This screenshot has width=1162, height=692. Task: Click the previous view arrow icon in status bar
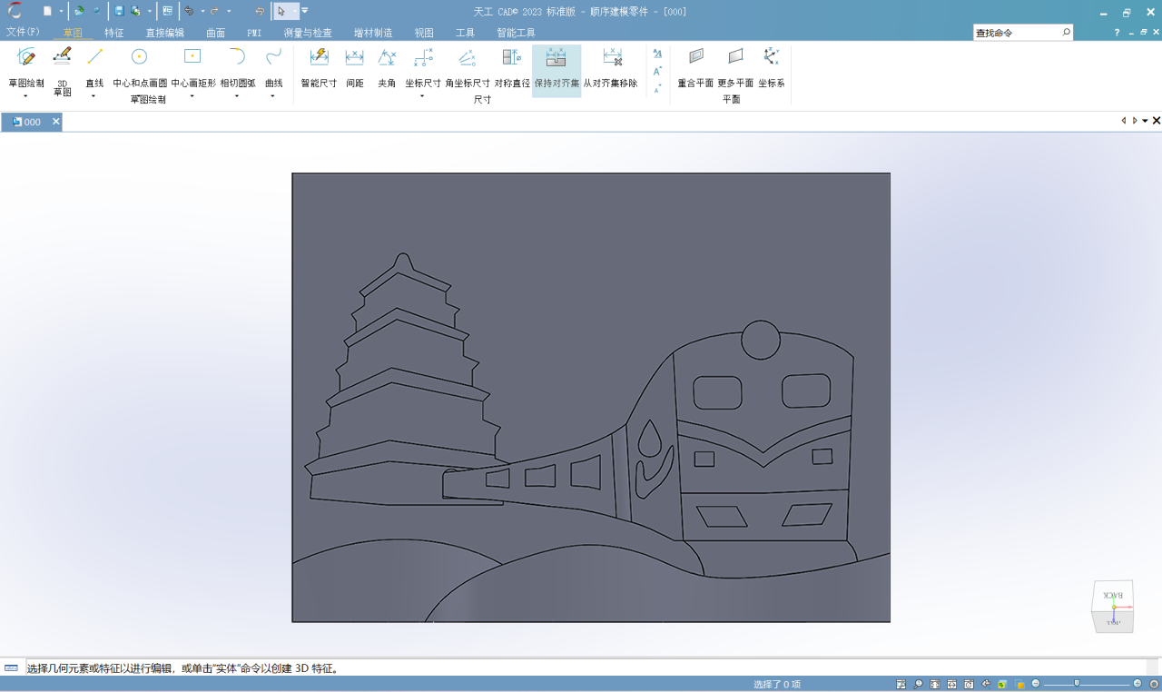point(986,684)
